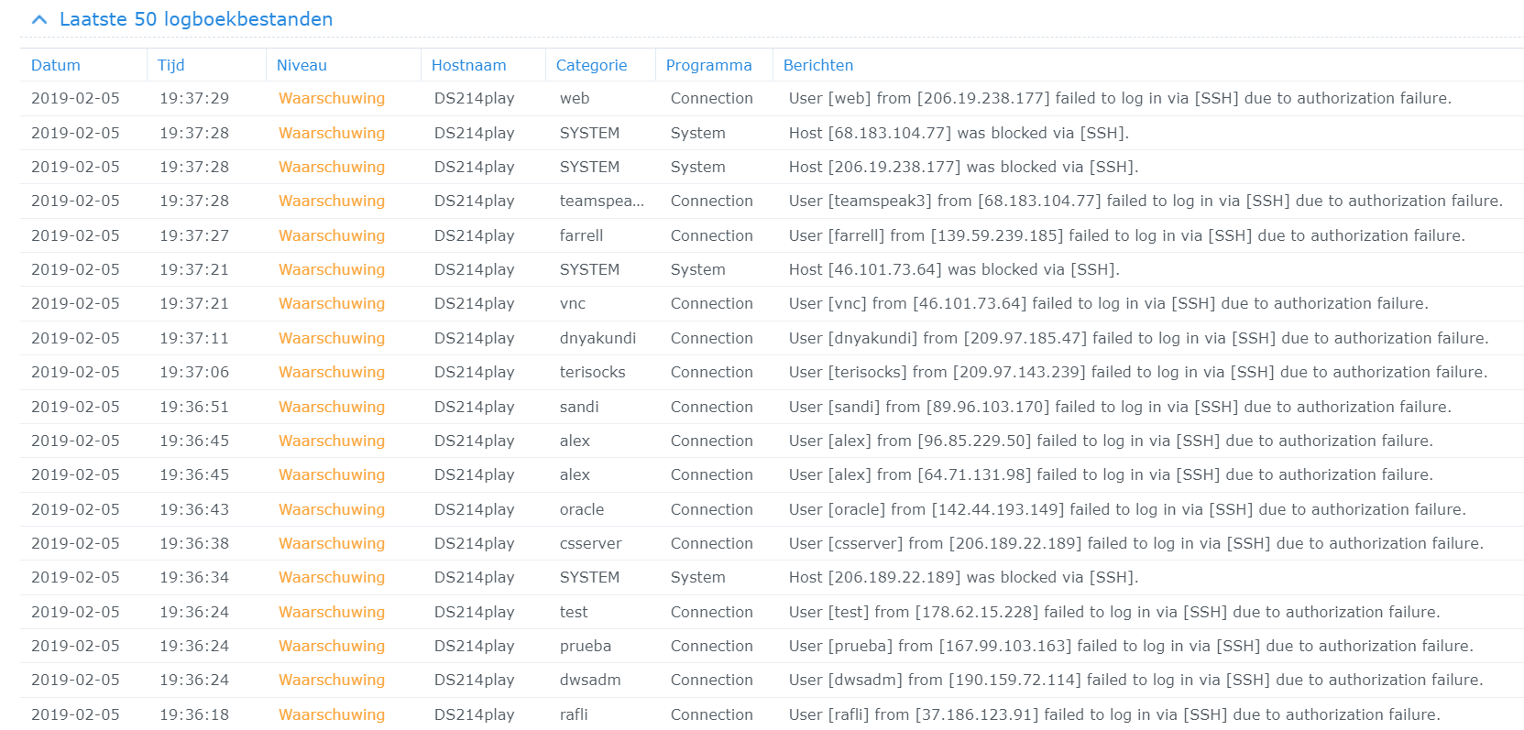Image resolution: width=1524 pixels, height=730 pixels.
Task: Select time cell '19:36:43'
Action: pyautogui.click(x=194, y=509)
